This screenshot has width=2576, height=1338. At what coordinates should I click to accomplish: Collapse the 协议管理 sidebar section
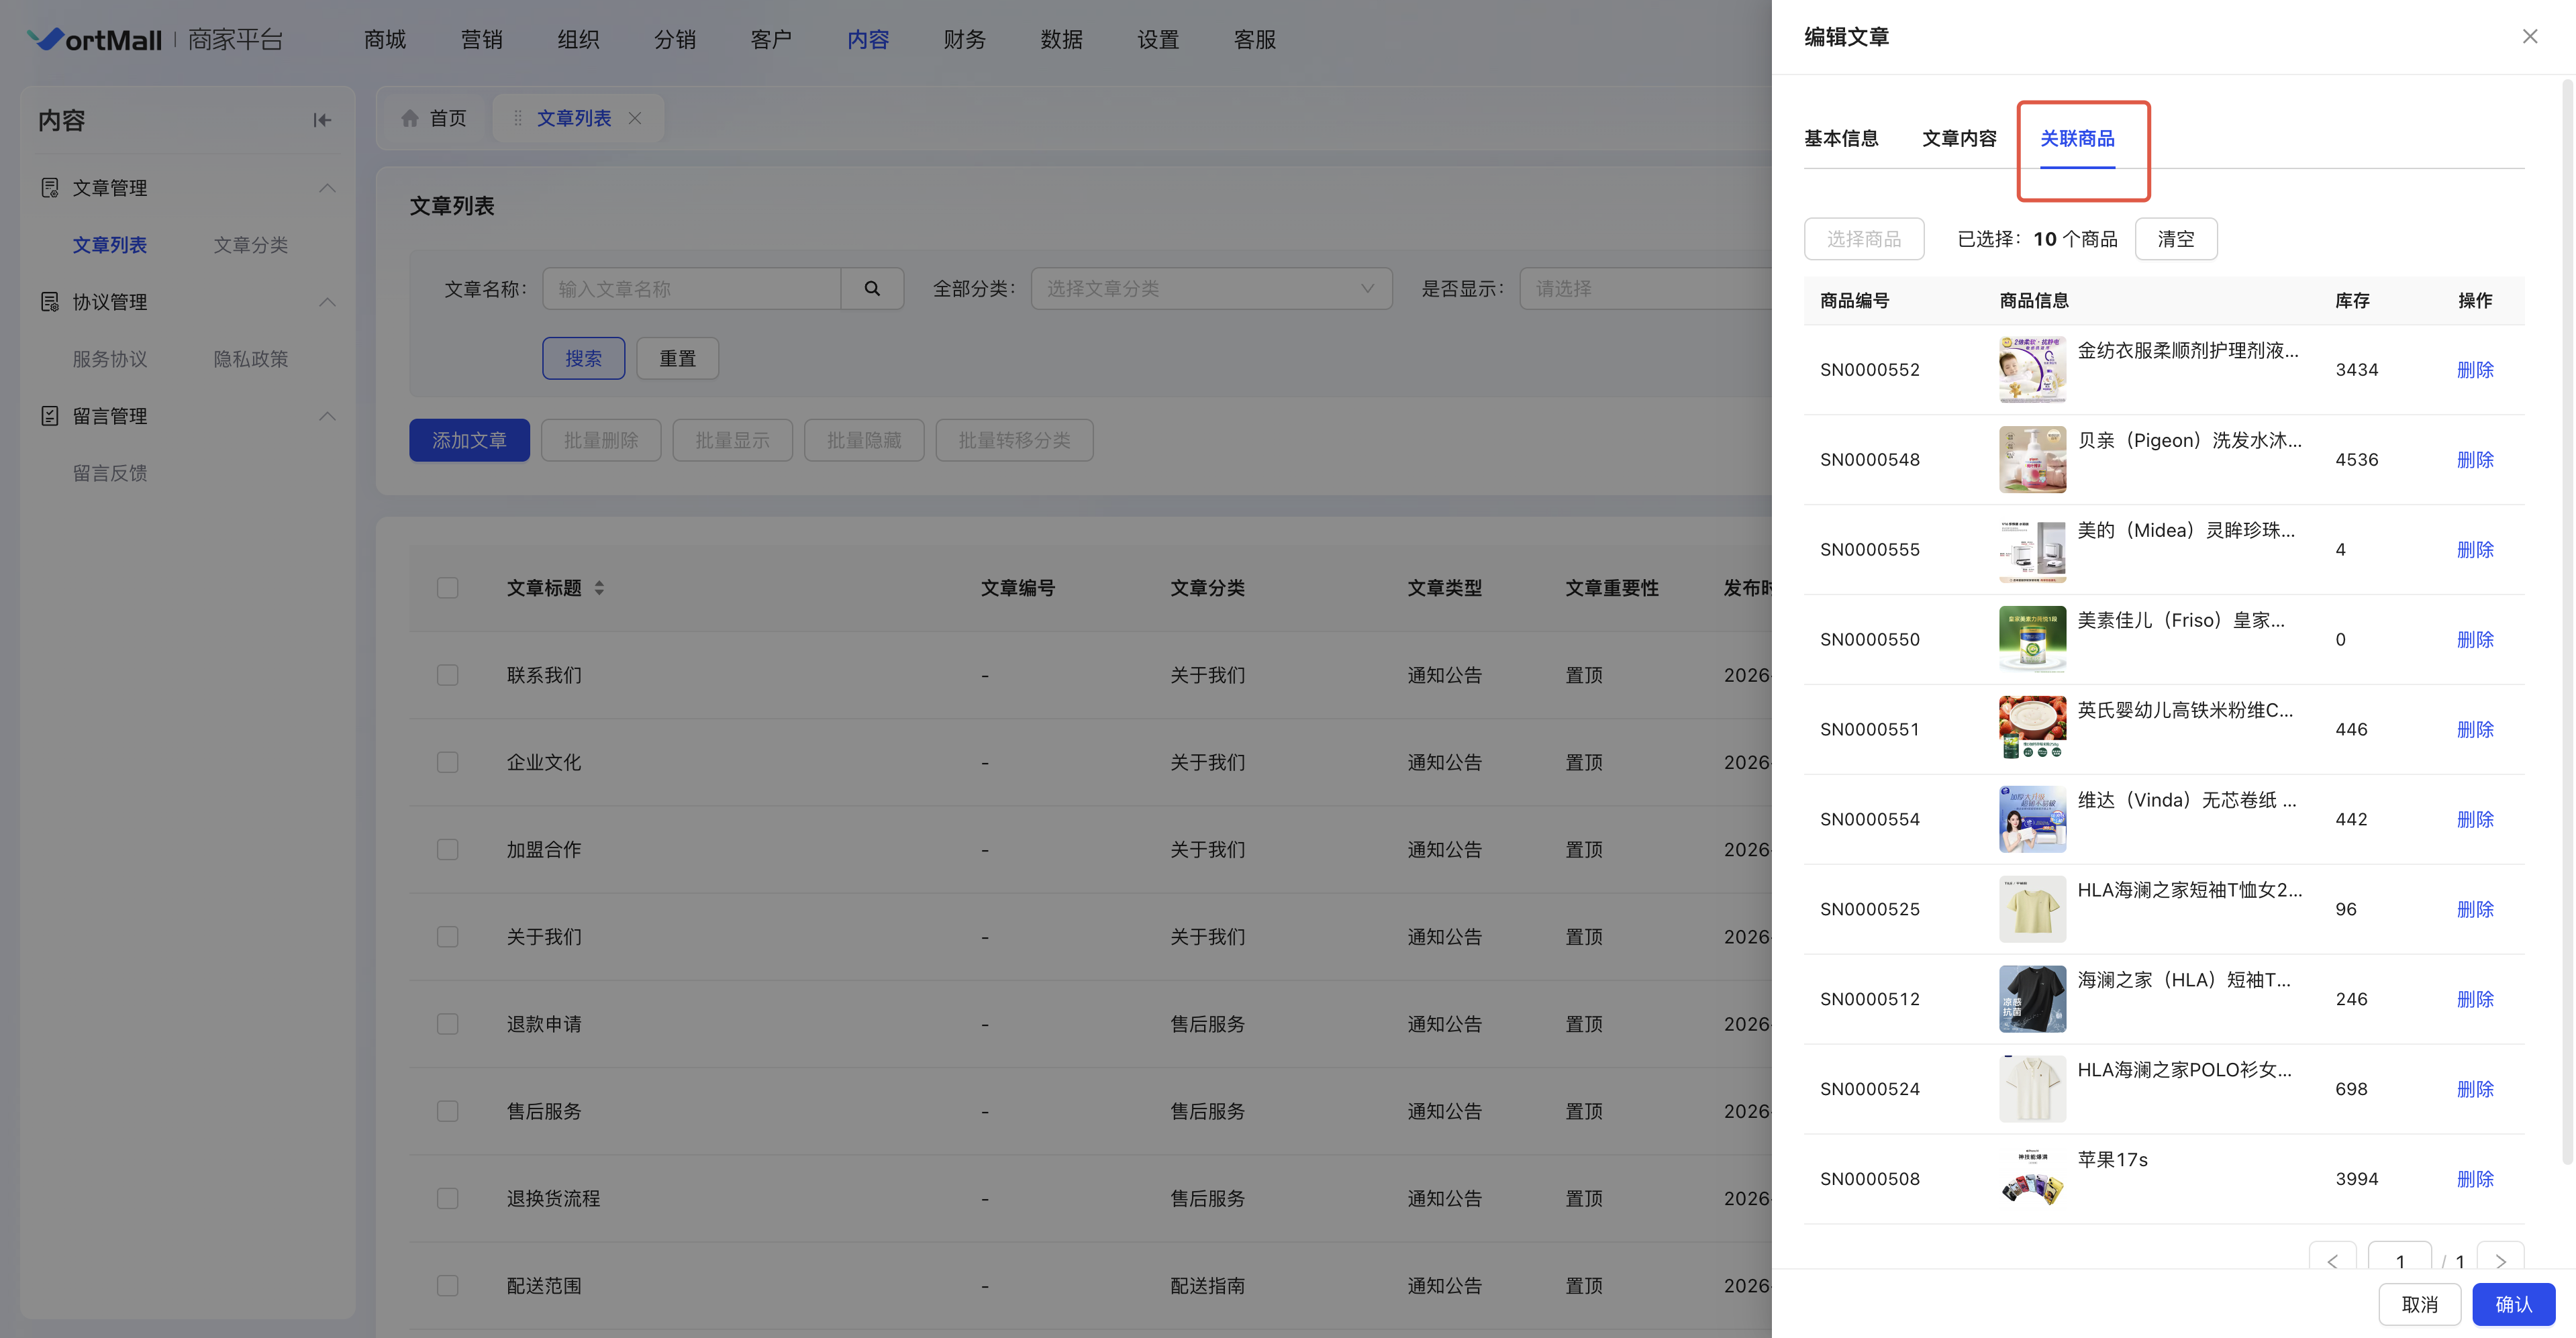327,302
